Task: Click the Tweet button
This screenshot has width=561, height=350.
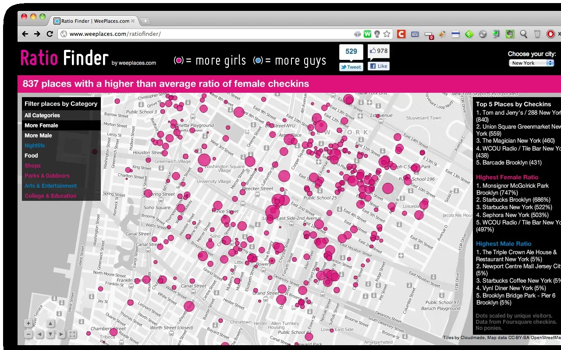Action: (x=351, y=67)
